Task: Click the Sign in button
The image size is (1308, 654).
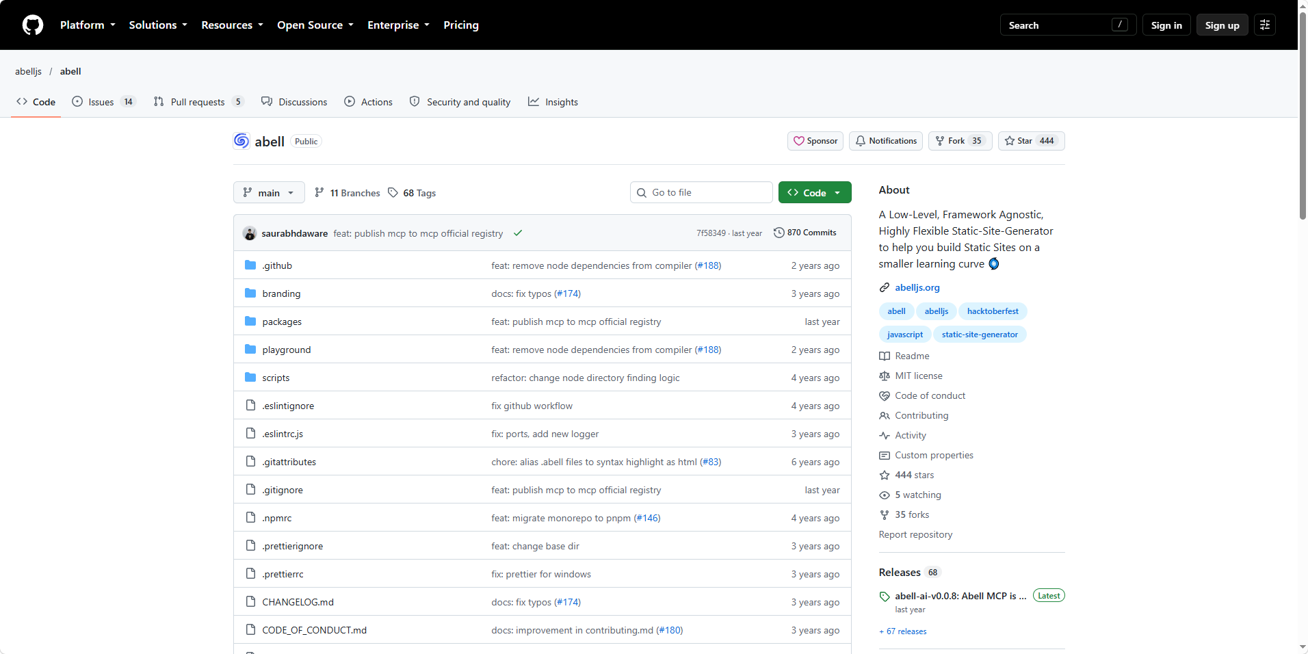Action: [x=1166, y=25]
